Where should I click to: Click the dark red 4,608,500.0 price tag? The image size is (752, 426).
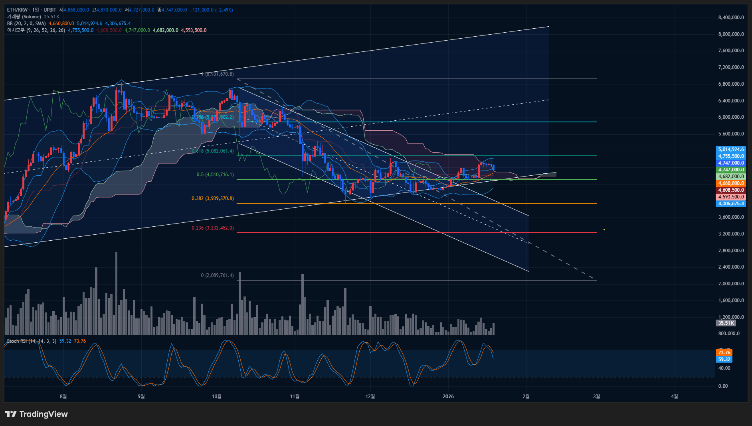coord(731,190)
